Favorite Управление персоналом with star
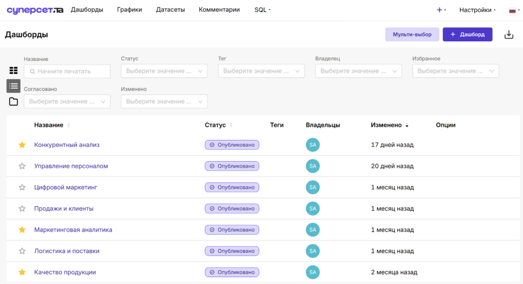The image size is (523, 284). point(22,166)
